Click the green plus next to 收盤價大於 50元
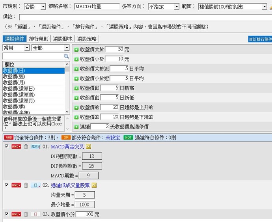 [x=76, y=50]
